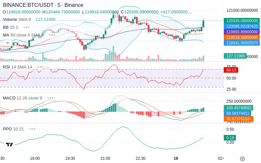Click the volume value label 127.11995 on the price axis
The image size is (261, 163).
point(235,56)
